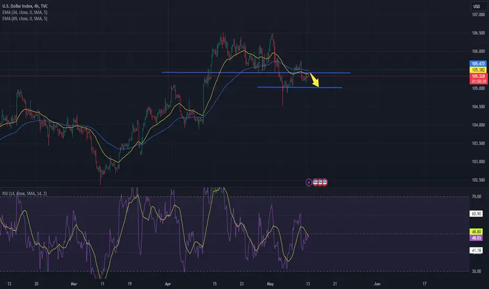Click the 17 date label on time axis
This screenshot has height=289, width=489.
[x=424, y=284]
